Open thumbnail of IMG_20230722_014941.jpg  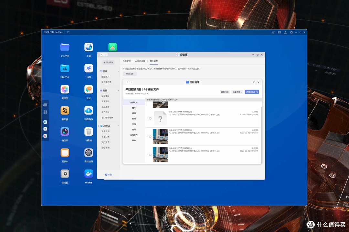(x=160, y=155)
